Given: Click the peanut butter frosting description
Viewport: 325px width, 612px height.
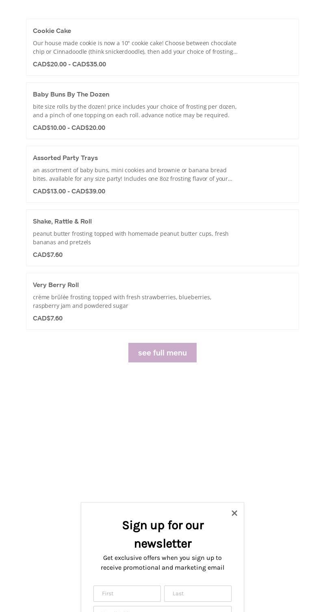Looking at the screenshot, I should (131, 238).
